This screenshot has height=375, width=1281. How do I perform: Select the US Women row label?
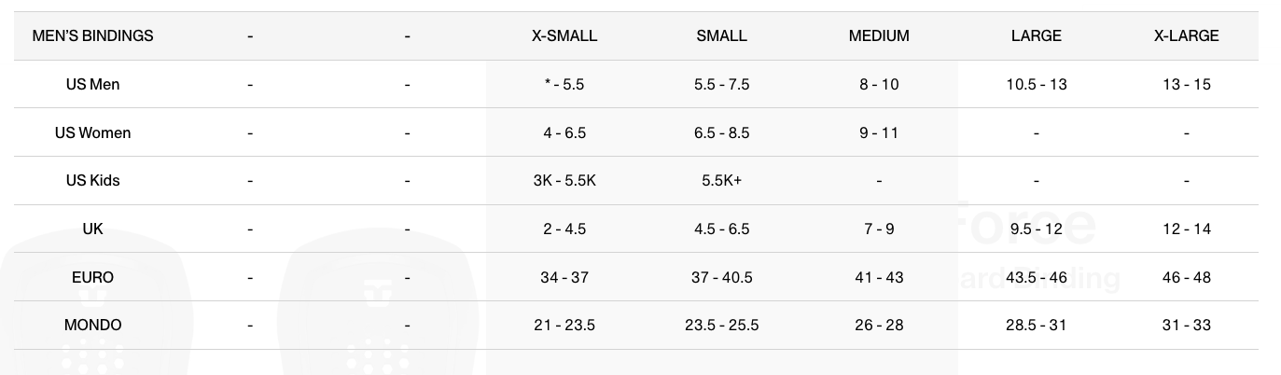[92, 132]
